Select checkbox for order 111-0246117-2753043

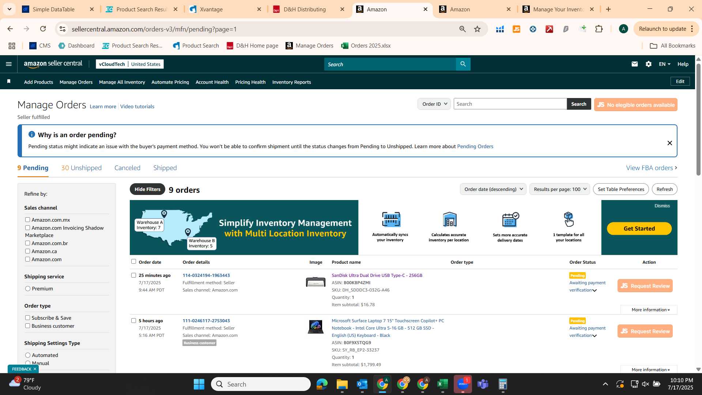pyautogui.click(x=133, y=320)
